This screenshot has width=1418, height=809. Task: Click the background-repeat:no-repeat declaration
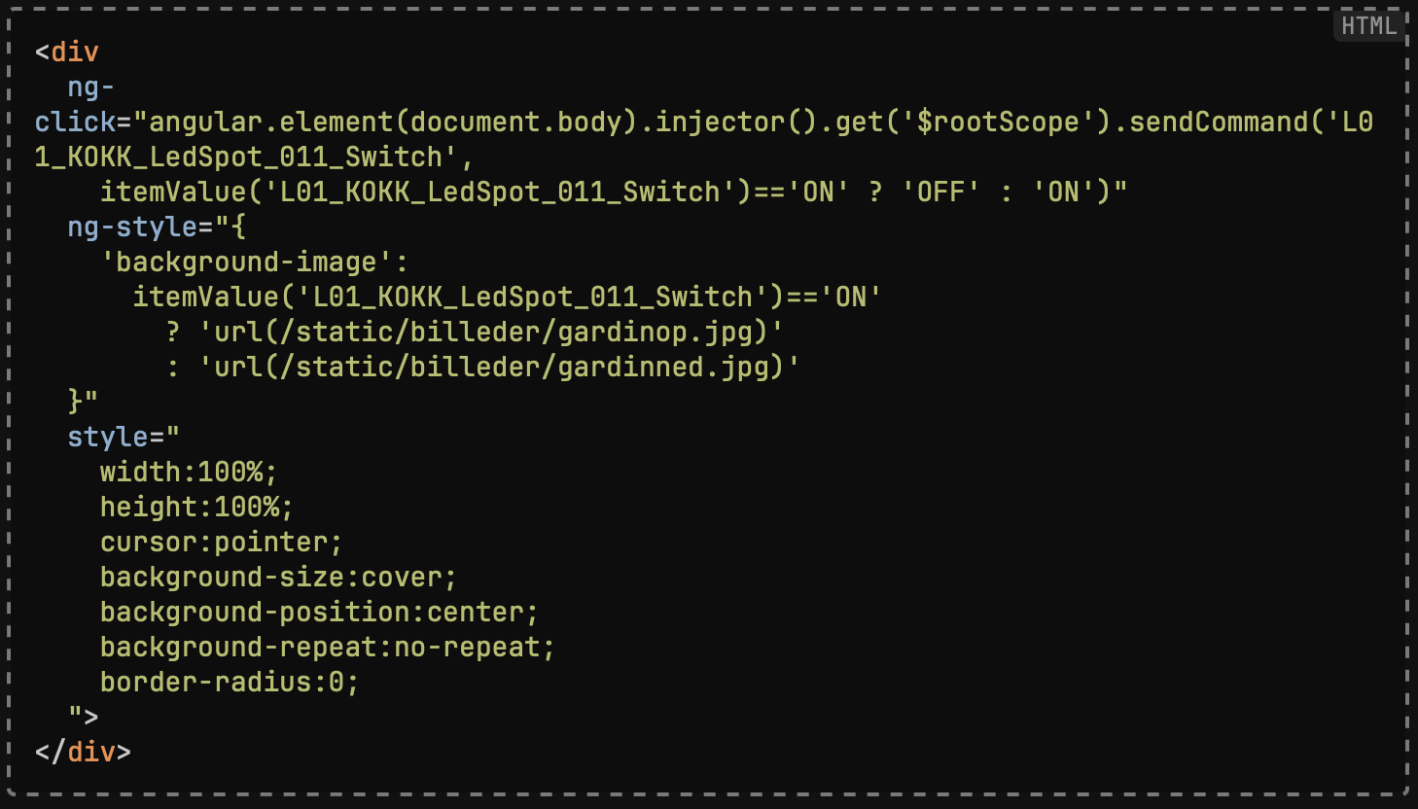(x=327, y=648)
